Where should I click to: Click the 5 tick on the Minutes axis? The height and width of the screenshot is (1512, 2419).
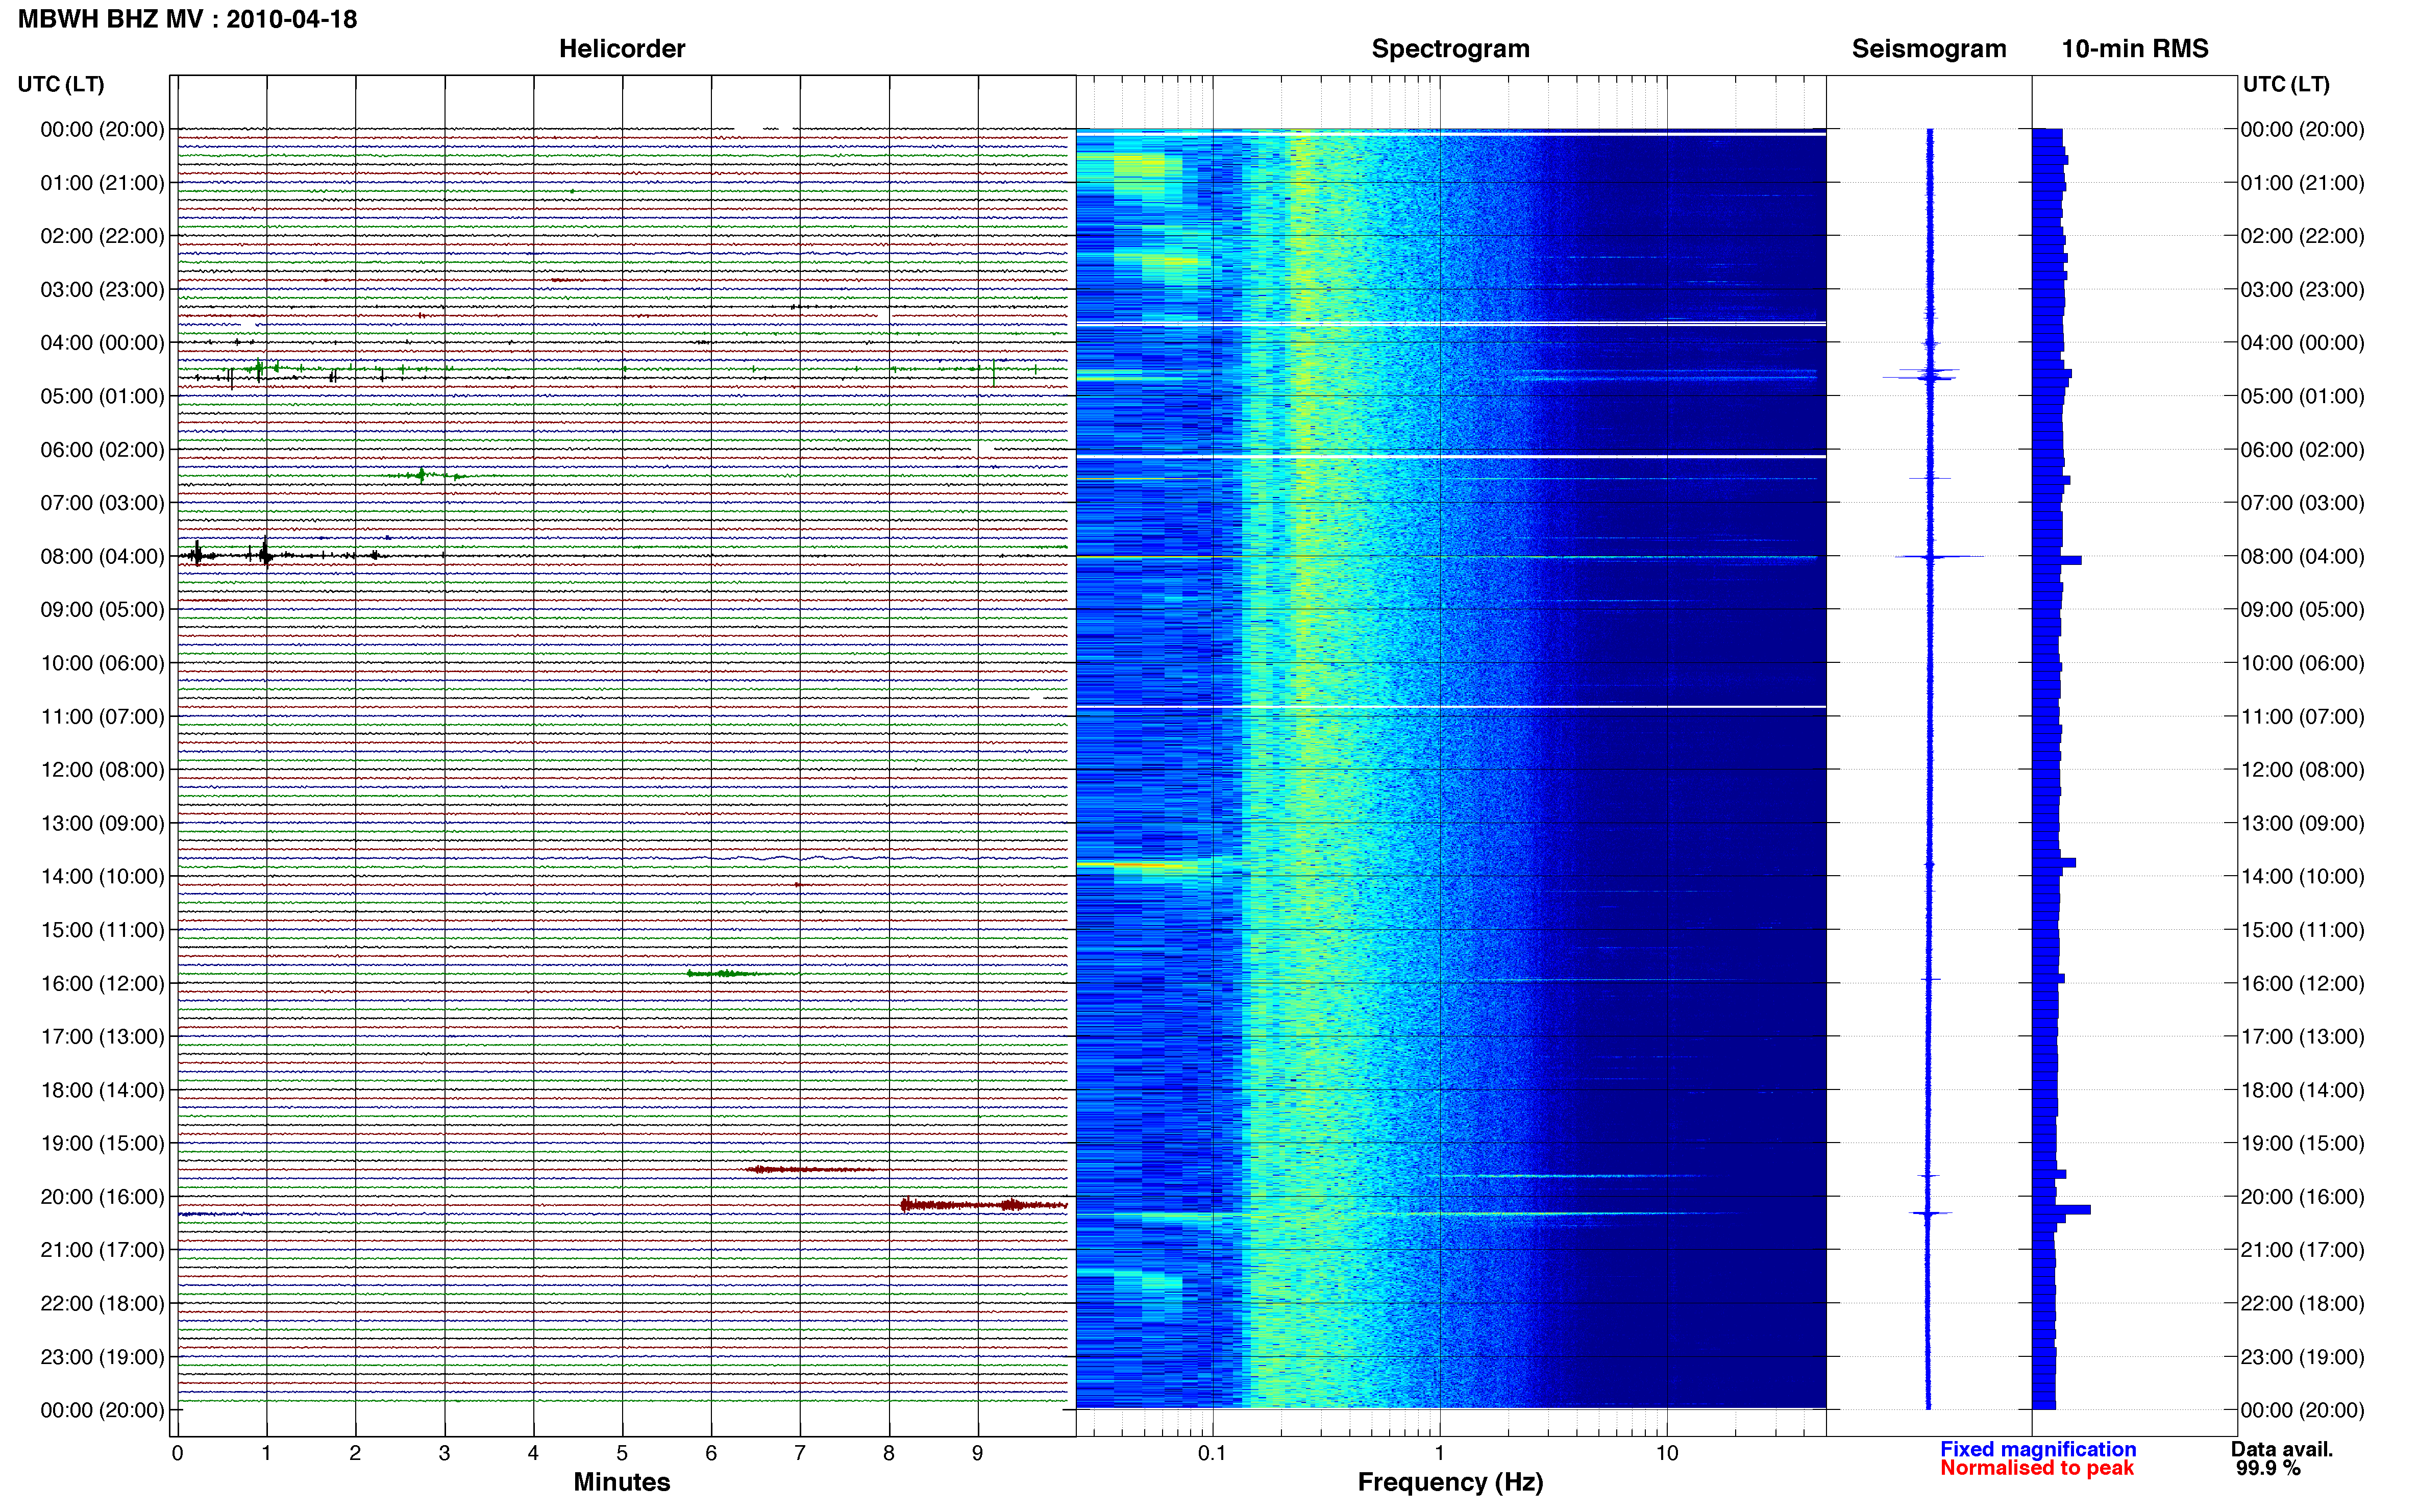622,1454
